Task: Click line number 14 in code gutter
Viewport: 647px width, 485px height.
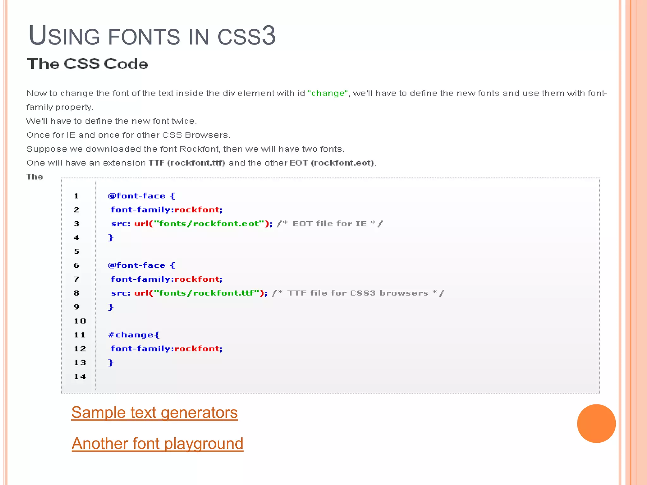Action: (x=80, y=376)
